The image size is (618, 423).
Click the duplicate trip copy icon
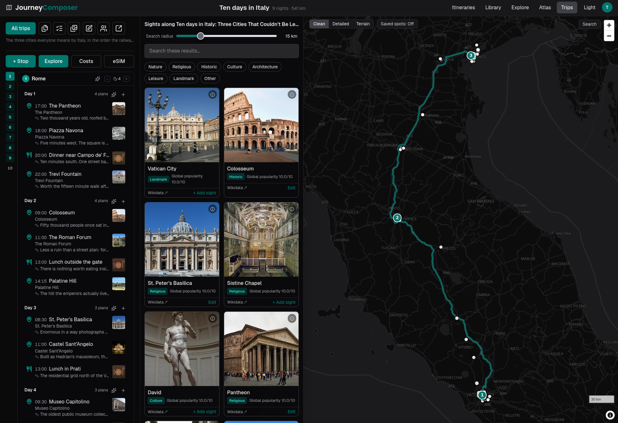click(x=45, y=28)
